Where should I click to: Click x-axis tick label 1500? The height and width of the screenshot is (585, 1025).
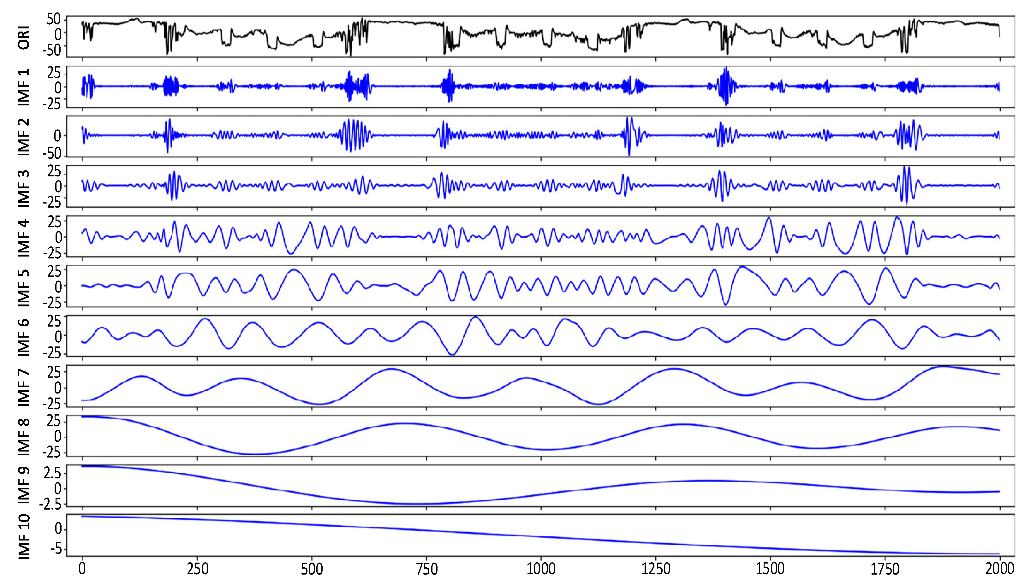[770, 569]
